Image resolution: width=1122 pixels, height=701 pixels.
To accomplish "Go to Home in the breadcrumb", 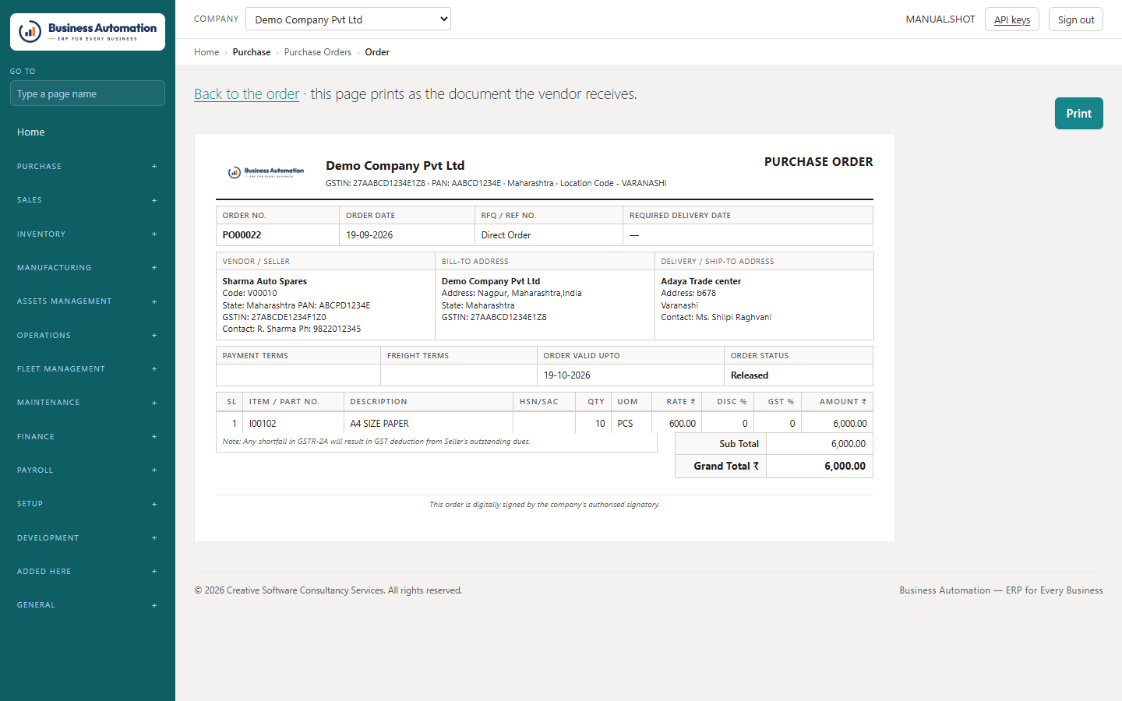I will (206, 52).
